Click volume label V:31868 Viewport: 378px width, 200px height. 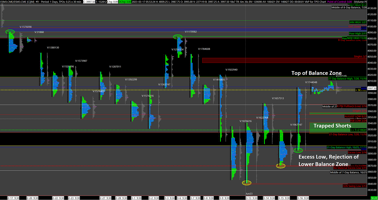pos(39,32)
